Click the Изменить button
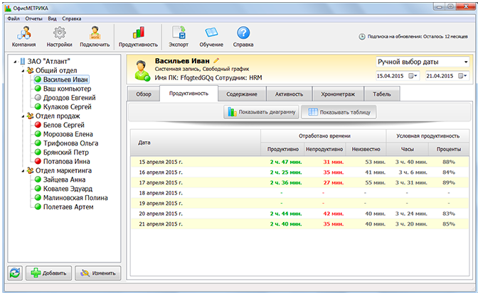This screenshot has width=478, height=293. [97, 273]
